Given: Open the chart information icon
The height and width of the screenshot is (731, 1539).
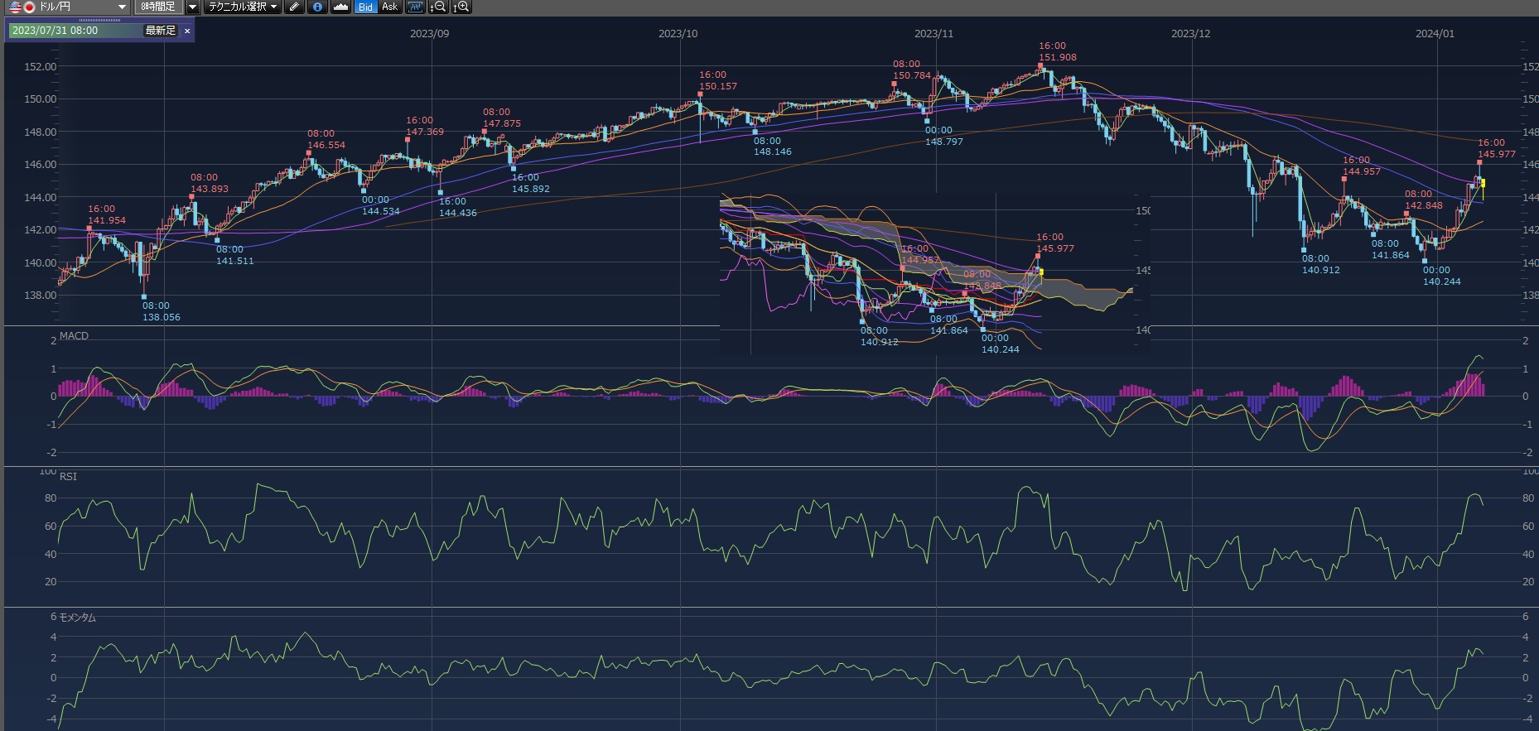Looking at the screenshot, I should 317,7.
